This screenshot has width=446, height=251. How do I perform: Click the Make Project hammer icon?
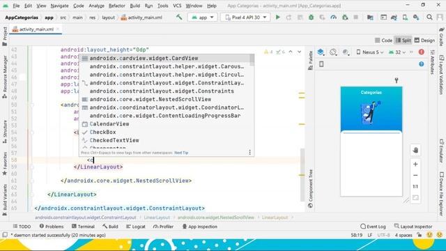[x=179, y=17]
